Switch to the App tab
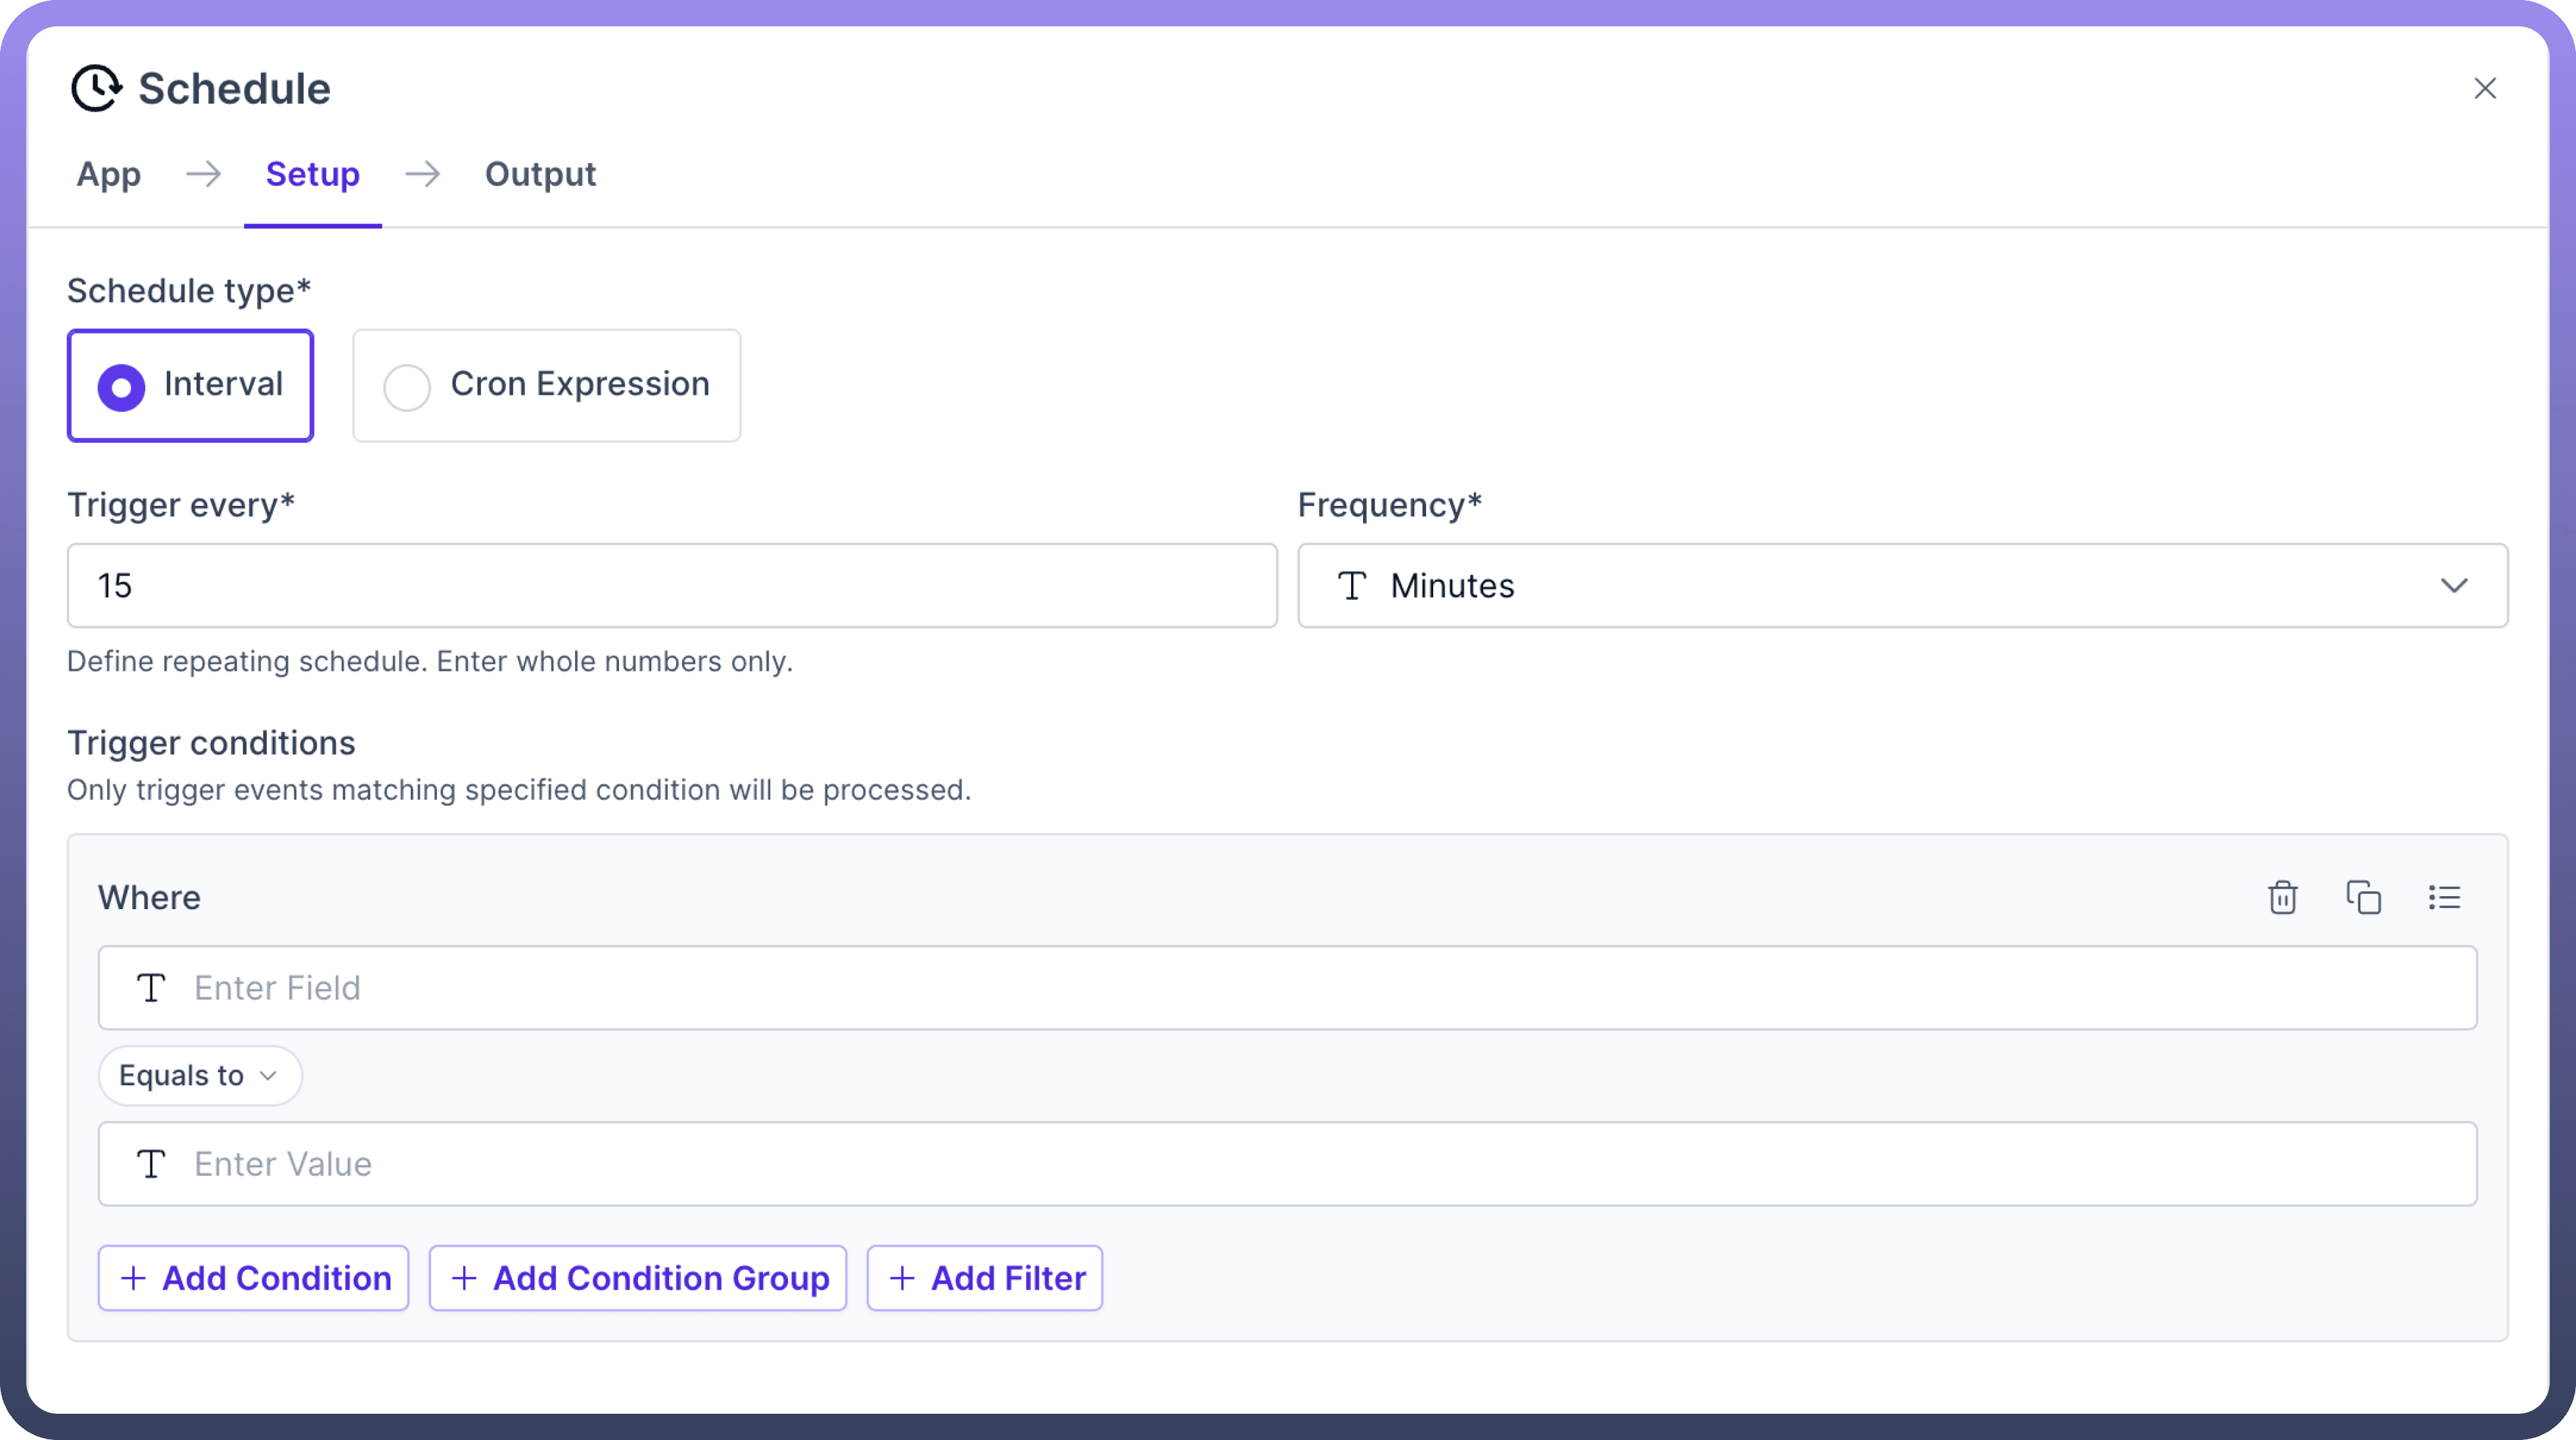 pyautogui.click(x=109, y=174)
